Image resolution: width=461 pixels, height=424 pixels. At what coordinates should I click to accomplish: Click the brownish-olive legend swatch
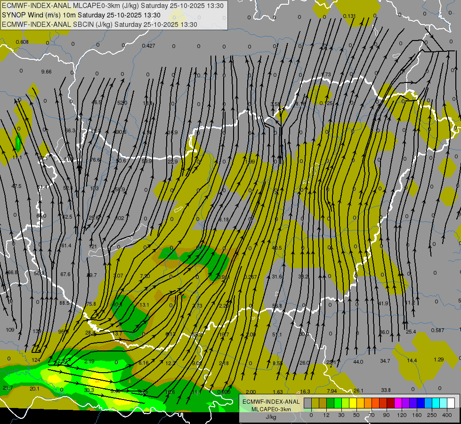[323, 403]
